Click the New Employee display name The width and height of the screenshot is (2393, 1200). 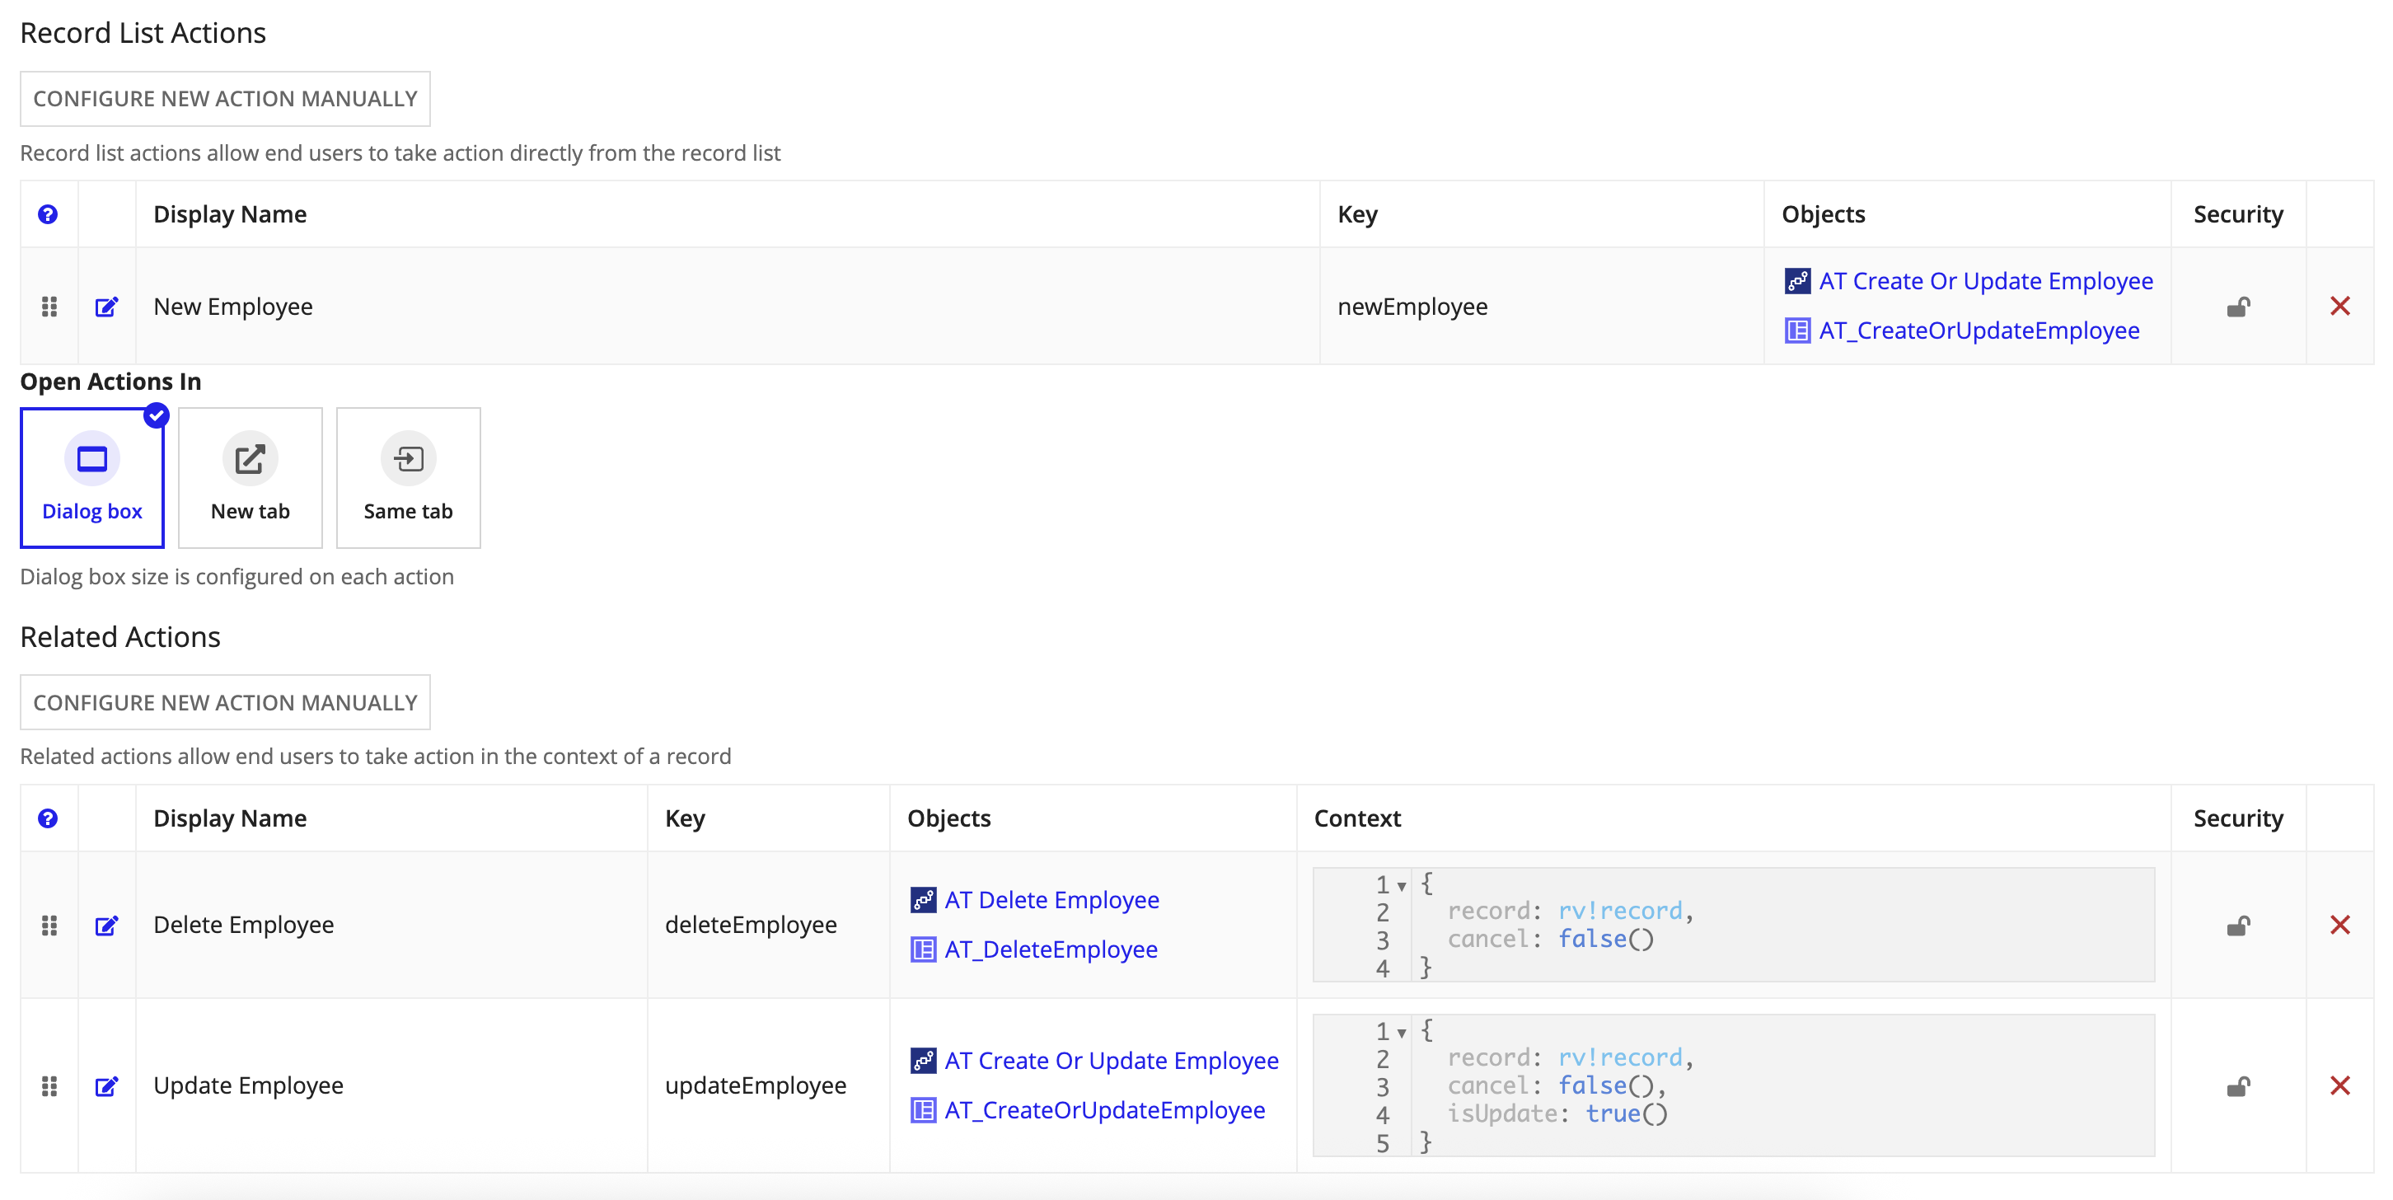[233, 307]
